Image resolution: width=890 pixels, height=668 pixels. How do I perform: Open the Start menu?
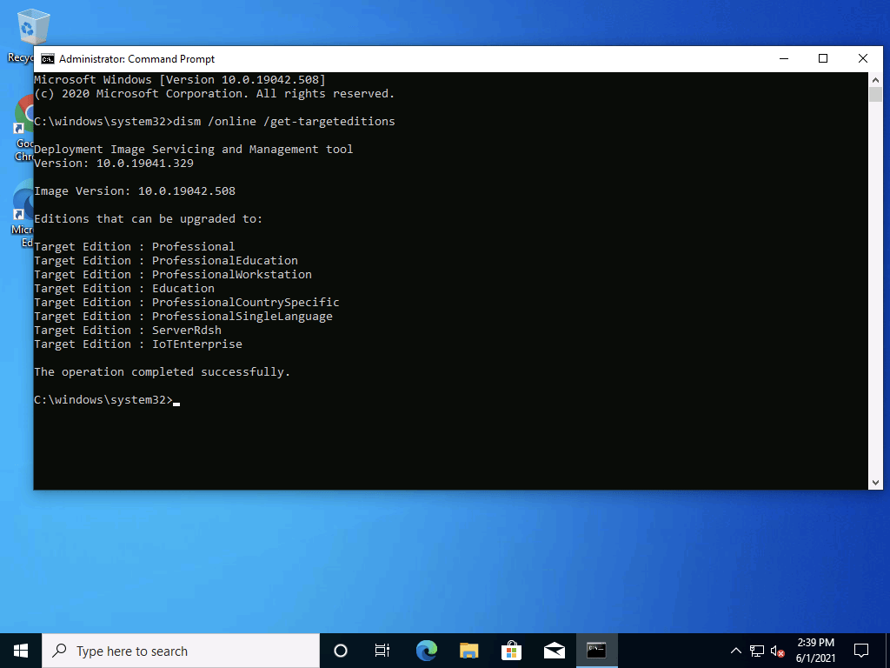20,650
